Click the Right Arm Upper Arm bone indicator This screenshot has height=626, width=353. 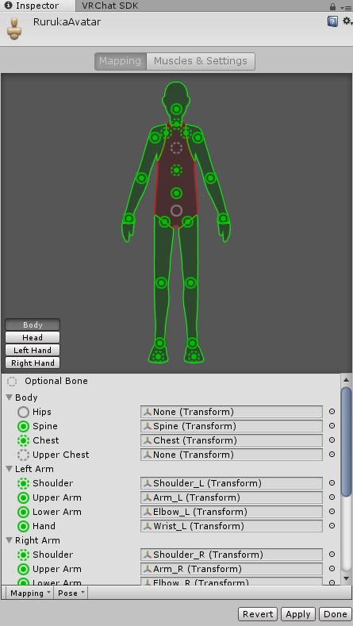pyautogui.click(x=24, y=570)
